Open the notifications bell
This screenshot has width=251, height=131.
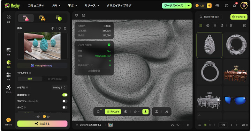[235, 6]
